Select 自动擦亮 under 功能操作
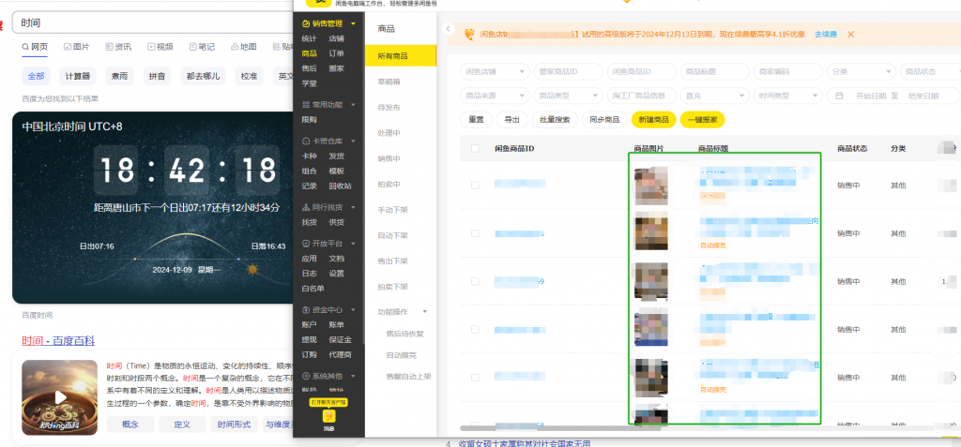This screenshot has width=961, height=447. click(401, 354)
